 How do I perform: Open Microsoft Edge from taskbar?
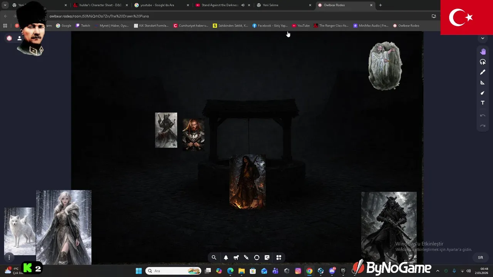tap(230, 271)
